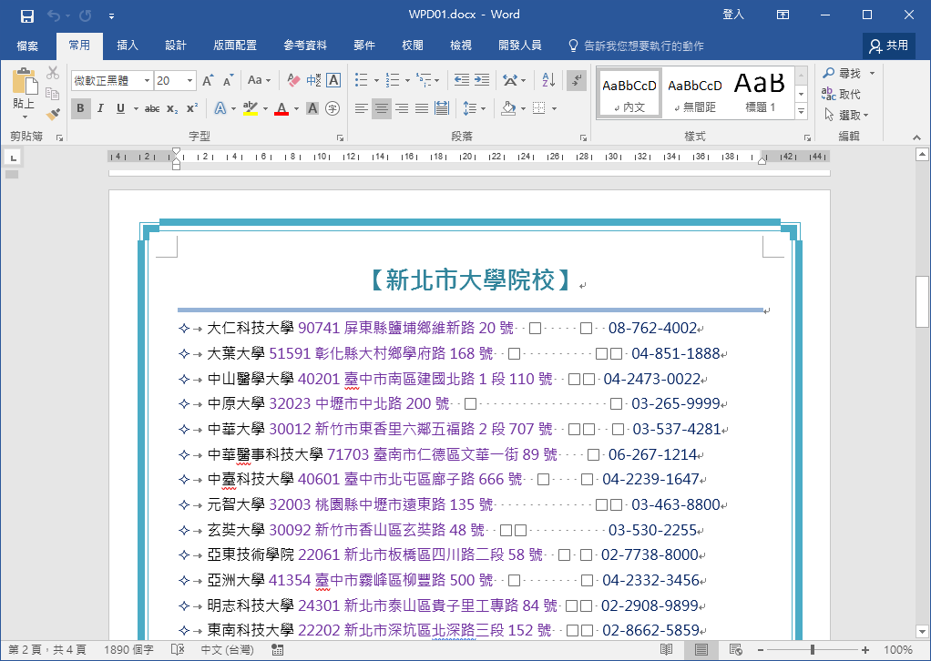The height and width of the screenshot is (661, 931).
Task: Apply distributed alignment to the paragraph
Action: point(442,108)
